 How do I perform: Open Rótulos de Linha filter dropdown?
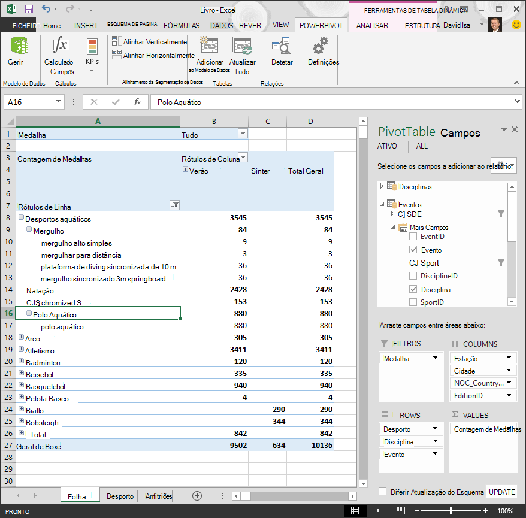tap(175, 205)
